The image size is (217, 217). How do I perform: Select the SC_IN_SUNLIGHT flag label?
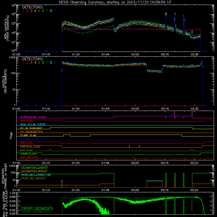(31, 128)
